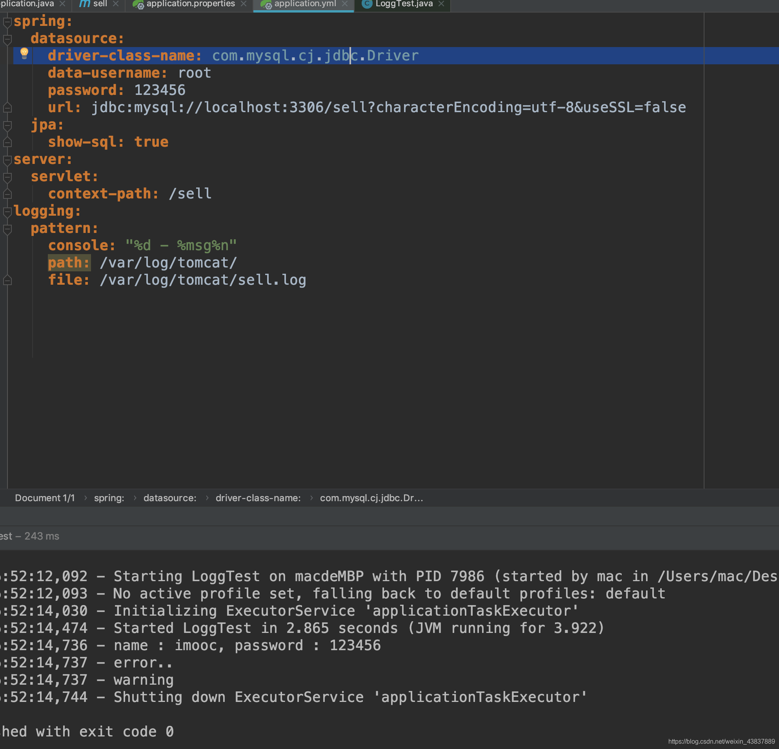
Task: Click the context-path value /sell
Action: [x=190, y=193]
